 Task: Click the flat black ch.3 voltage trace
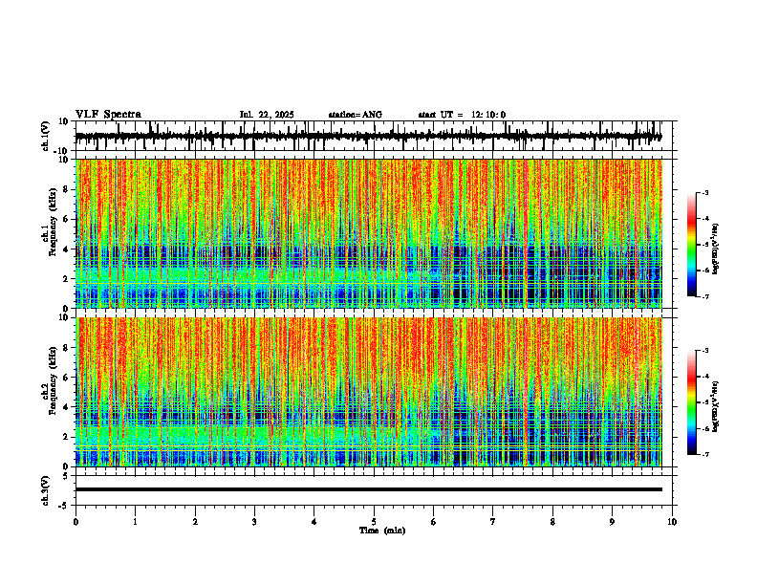pyautogui.click(x=369, y=489)
